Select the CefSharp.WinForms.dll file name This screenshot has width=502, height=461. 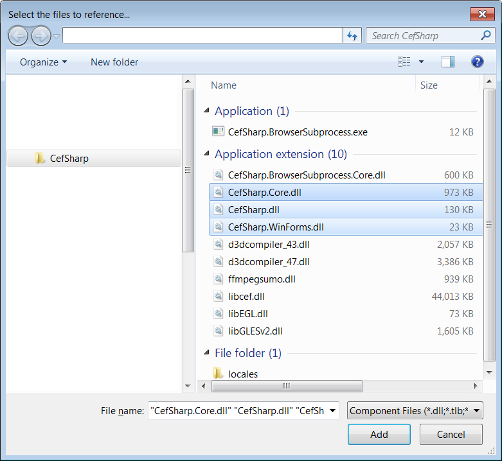point(276,227)
